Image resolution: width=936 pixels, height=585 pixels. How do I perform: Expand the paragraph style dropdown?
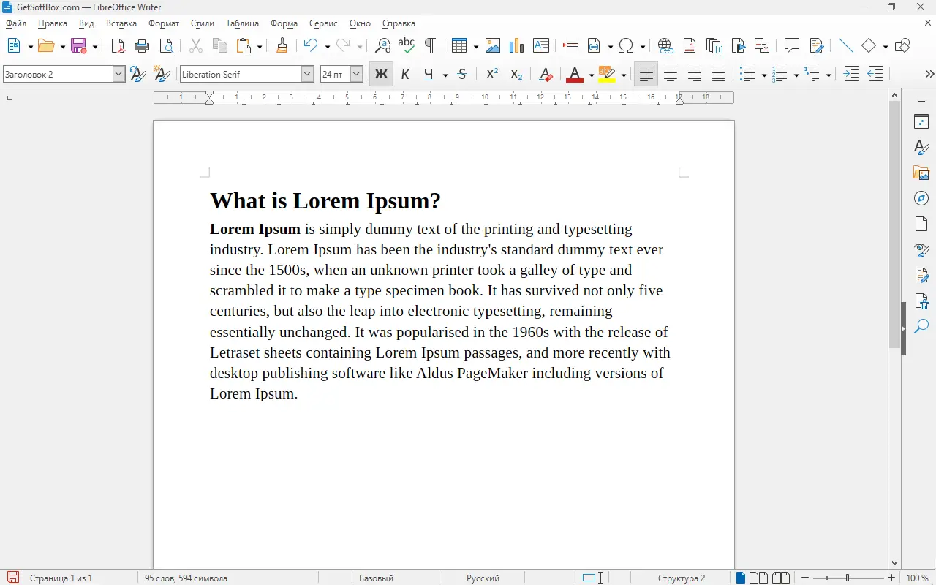pyautogui.click(x=118, y=74)
